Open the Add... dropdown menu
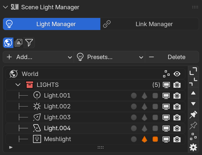 (38, 57)
